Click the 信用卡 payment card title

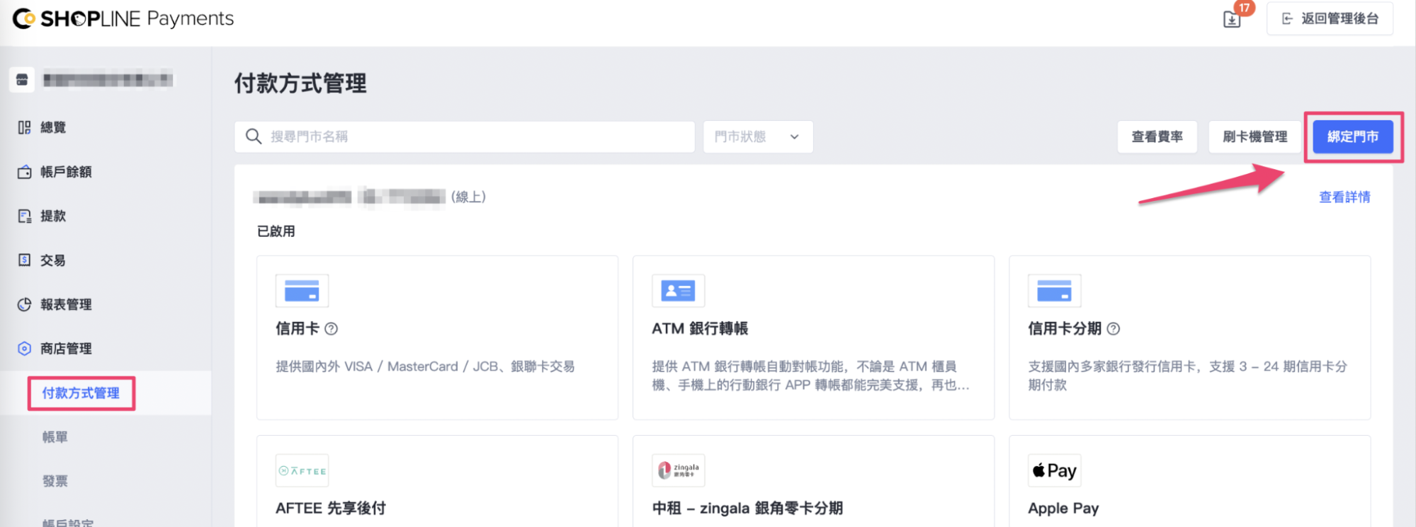pyautogui.click(x=298, y=329)
